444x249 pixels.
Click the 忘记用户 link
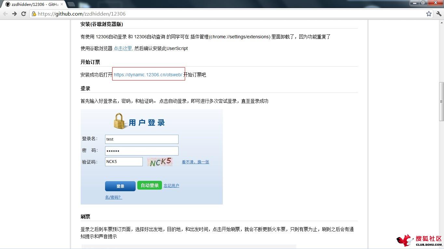(171, 186)
